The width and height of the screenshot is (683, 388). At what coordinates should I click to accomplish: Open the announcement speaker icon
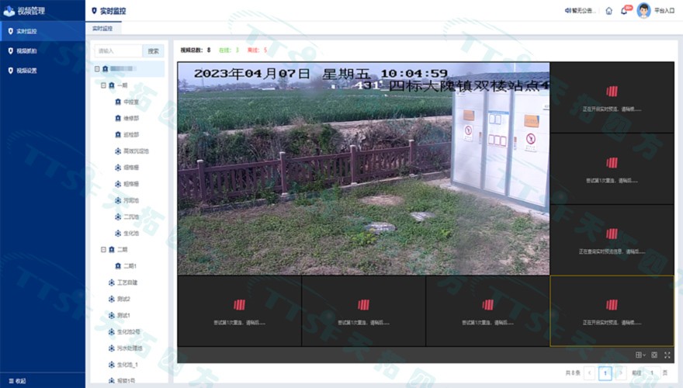569,11
